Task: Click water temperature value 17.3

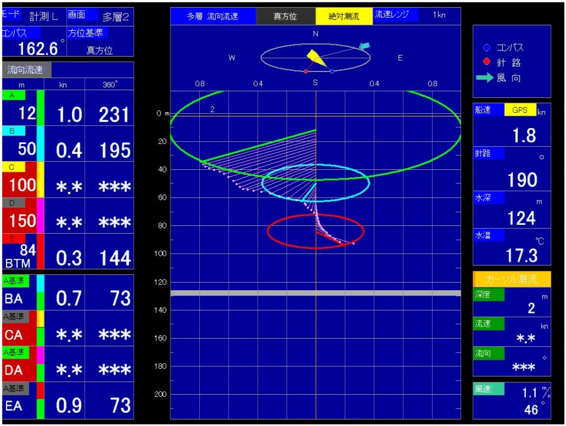Action: (x=522, y=255)
